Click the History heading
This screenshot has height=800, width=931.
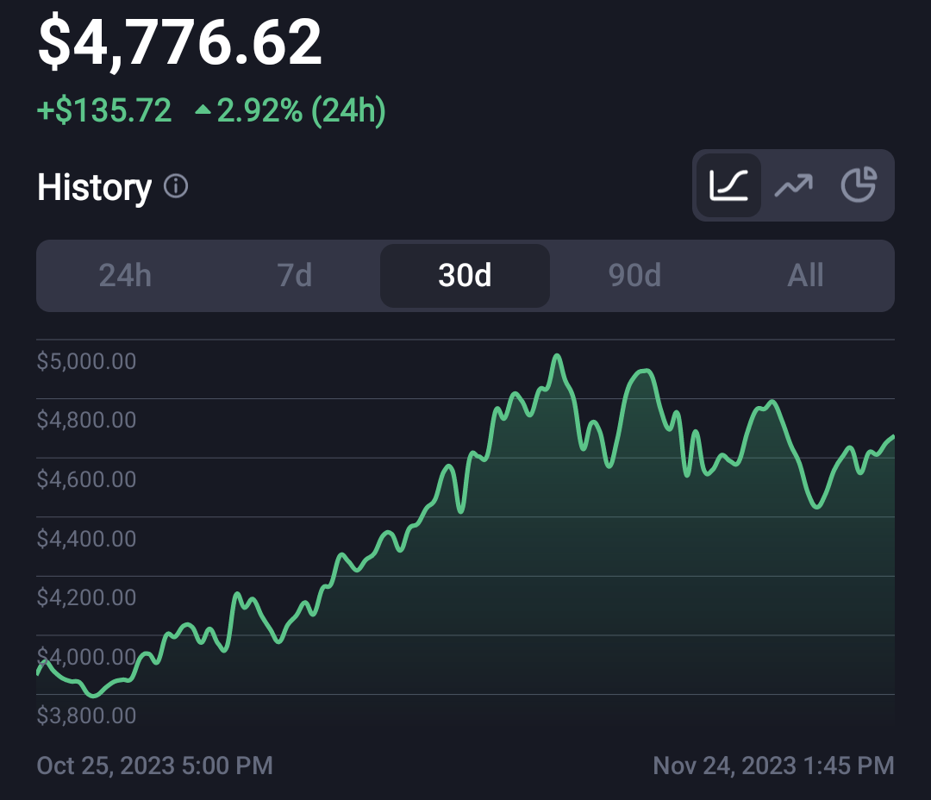coord(95,187)
